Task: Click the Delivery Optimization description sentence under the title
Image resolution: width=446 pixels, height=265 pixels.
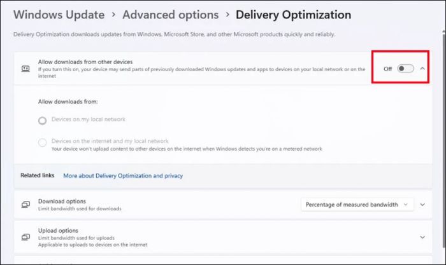Action: pos(174,34)
